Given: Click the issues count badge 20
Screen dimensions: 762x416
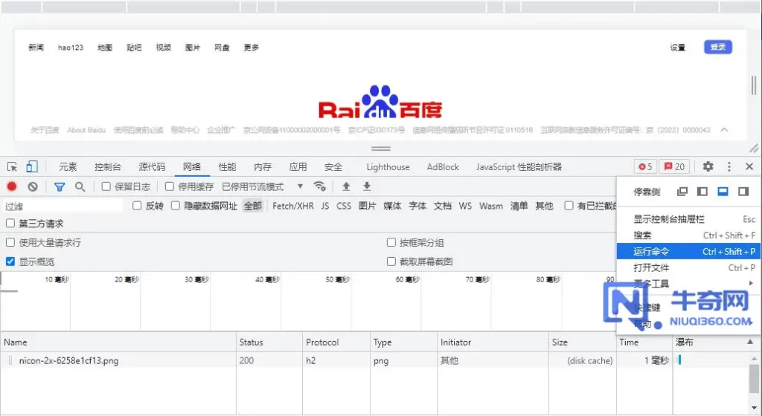Looking at the screenshot, I should 674,167.
